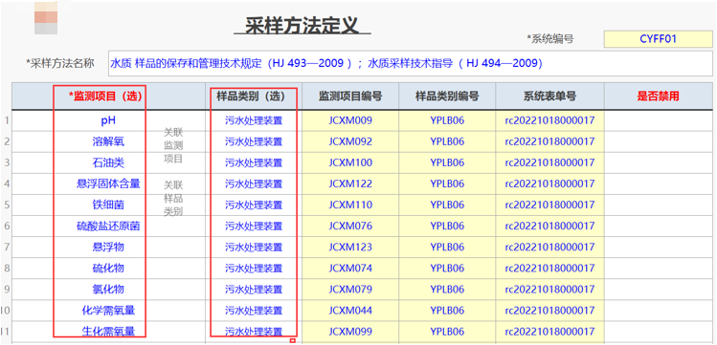Viewport: 717px width, 345px height.
Task: Click the 铁细菌 entry
Action: [x=108, y=205]
